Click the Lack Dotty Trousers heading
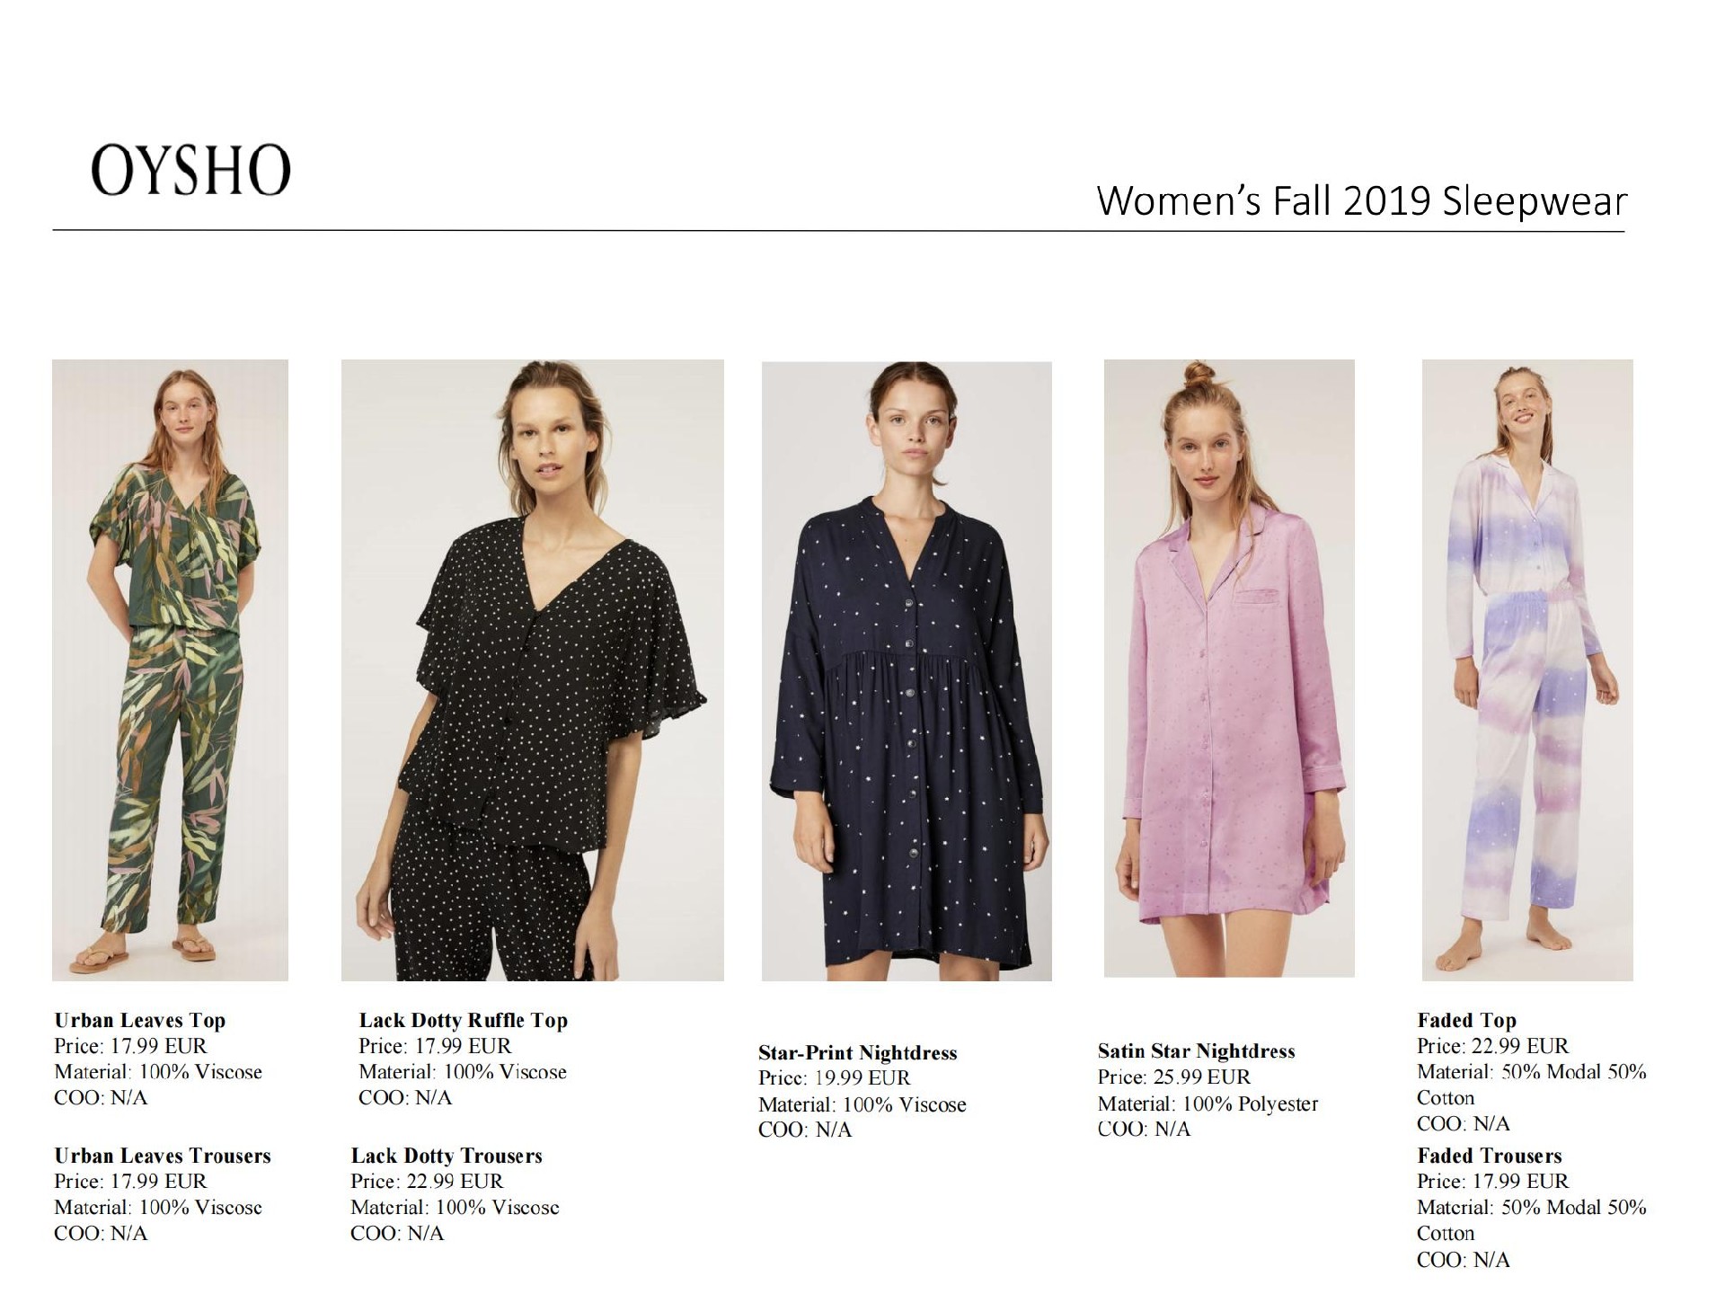 click(x=447, y=1156)
